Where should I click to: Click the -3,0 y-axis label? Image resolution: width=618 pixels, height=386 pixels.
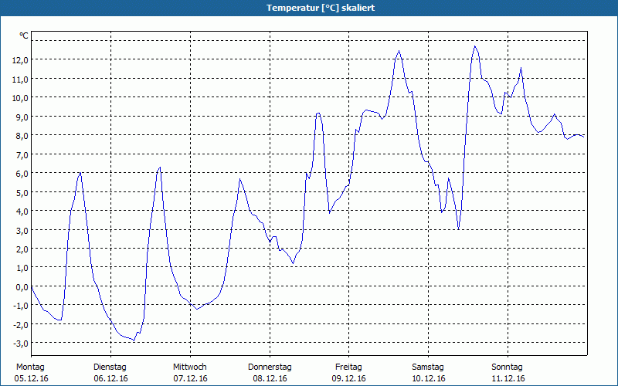21,344
